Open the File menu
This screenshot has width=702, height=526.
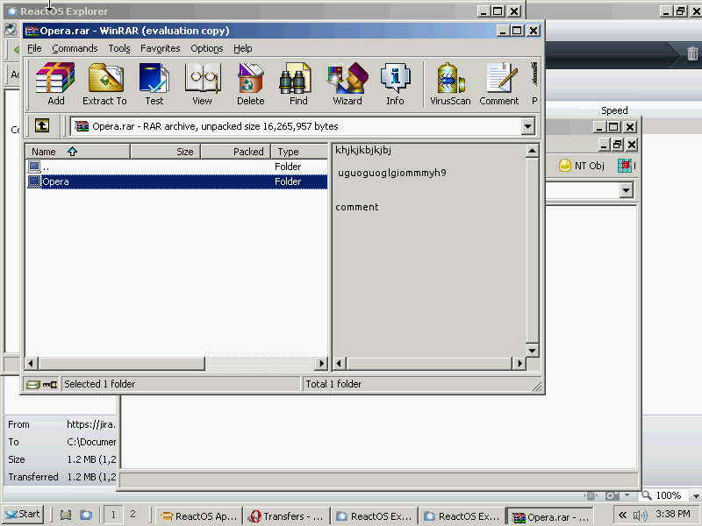click(34, 48)
